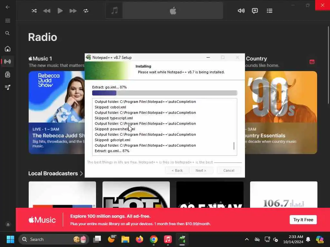Open File Explorer from the taskbar
The height and width of the screenshot is (247, 330).
(x=125, y=239)
